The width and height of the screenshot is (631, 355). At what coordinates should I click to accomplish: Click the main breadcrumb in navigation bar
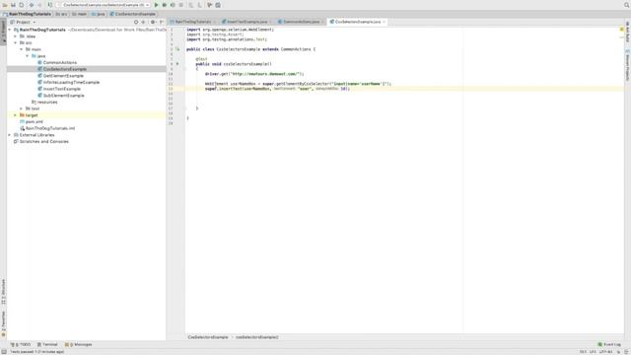(x=79, y=14)
